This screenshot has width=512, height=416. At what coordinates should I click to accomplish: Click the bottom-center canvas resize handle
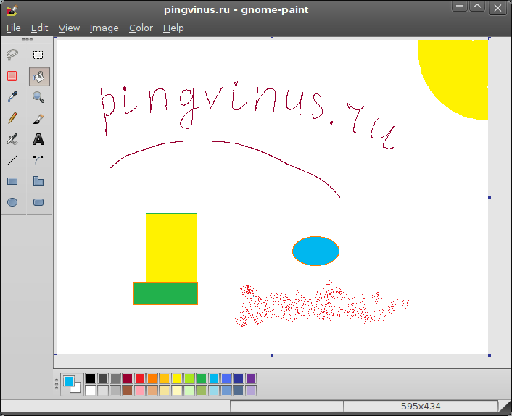coord(272,356)
